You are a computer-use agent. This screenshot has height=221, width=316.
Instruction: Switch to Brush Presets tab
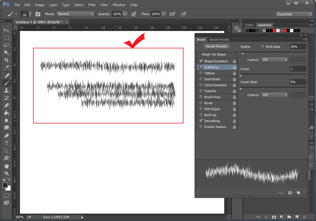pyautogui.click(x=219, y=40)
